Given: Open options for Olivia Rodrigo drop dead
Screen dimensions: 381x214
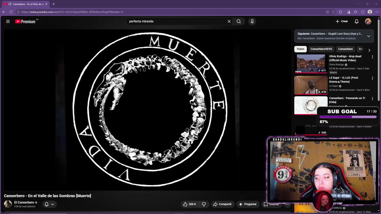Looking at the screenshot, I should coord(372,57).
